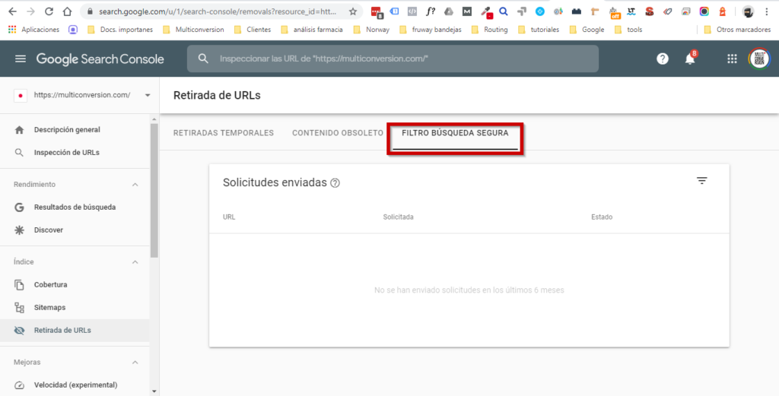Bookmark page with the star icon
Viewport: 779px width, 396px height.
coord(353,11)
